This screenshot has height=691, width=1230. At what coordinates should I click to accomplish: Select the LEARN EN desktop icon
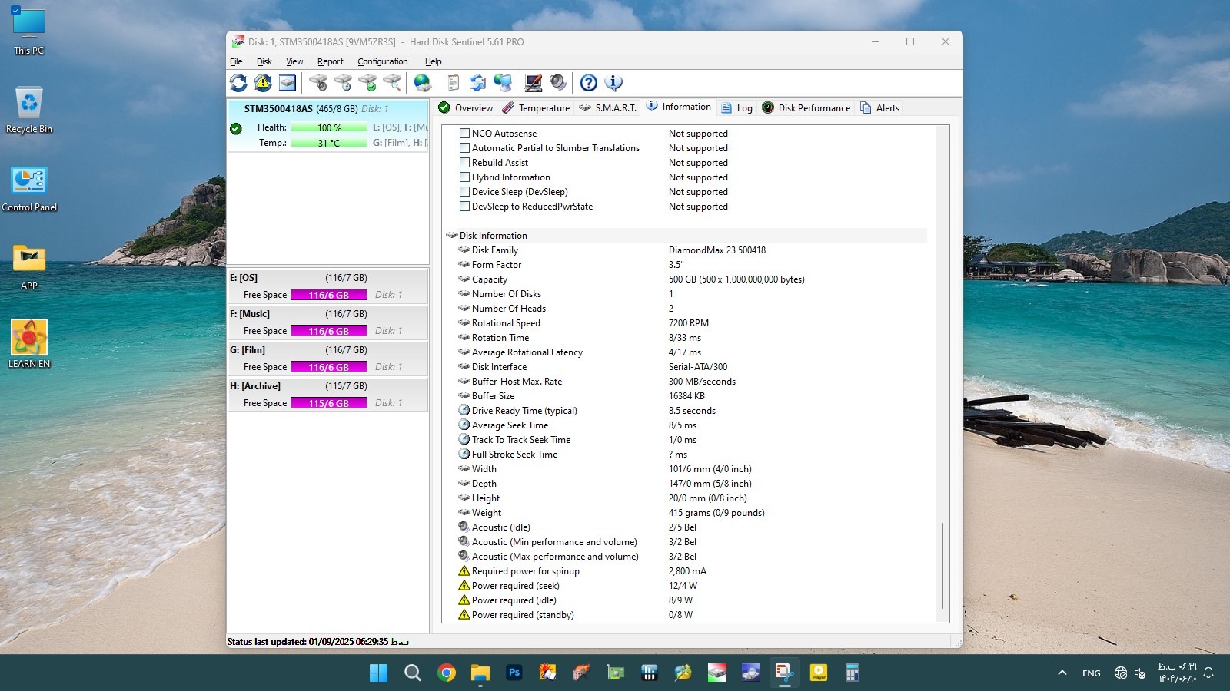point(29,344)
